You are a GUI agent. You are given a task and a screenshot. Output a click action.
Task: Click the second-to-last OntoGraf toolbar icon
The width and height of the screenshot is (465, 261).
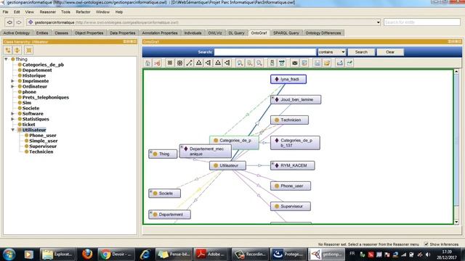(340, 63)
